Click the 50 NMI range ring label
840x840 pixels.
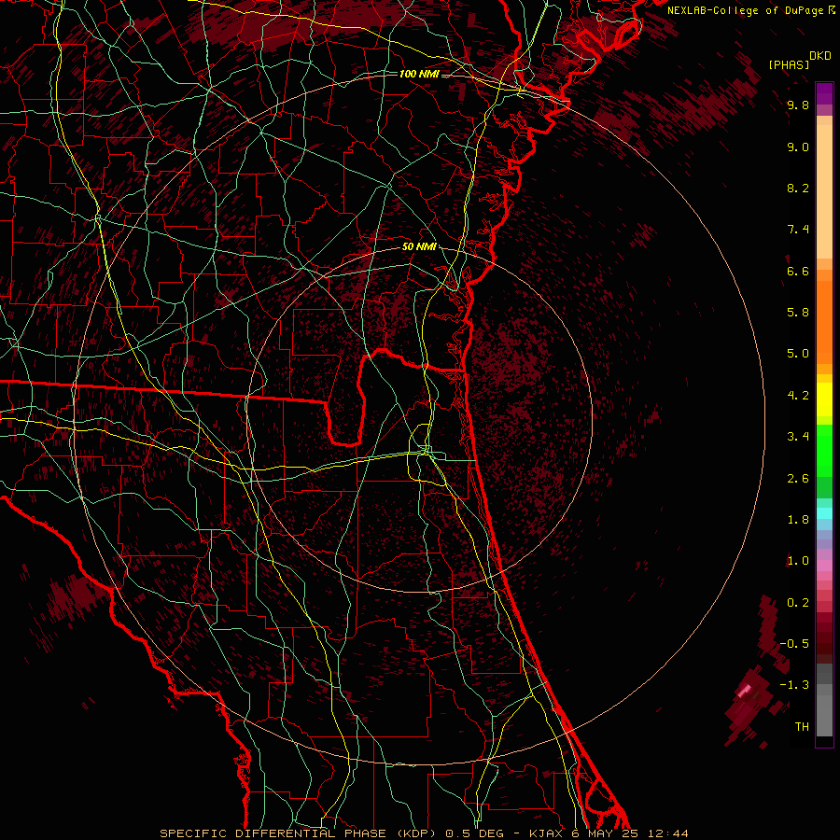tap(419, 247)
